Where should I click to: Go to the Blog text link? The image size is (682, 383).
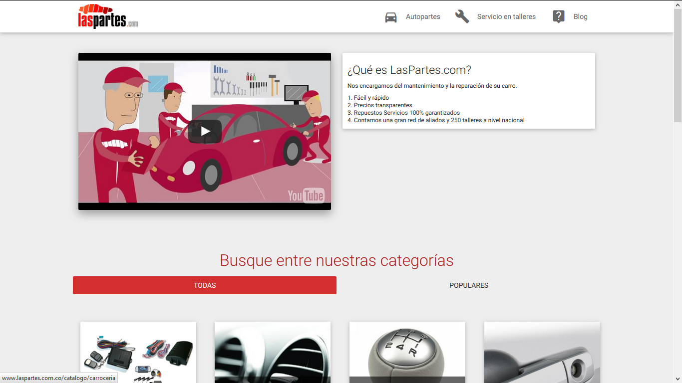point(580,17)
